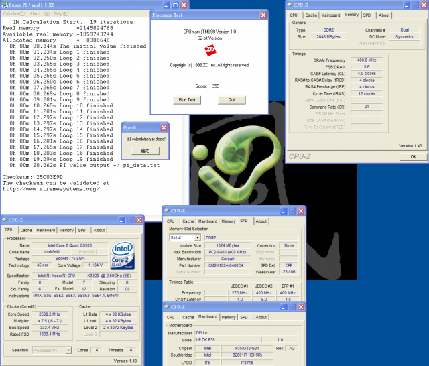Screen dimensions: 429x366
Task: Click the Max Bandwidth PC2-6400 value
Action: [x=227, y=252]
